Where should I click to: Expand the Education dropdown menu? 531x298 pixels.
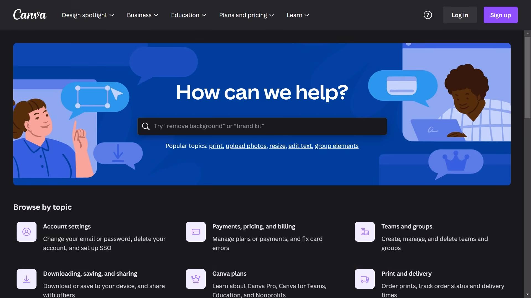point(189,15)
